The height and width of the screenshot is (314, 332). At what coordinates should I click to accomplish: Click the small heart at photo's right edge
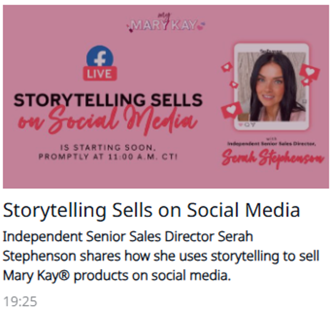(307, 82)
